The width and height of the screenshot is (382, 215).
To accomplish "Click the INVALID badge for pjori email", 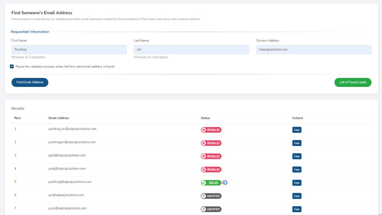I will tap(211, 156).
